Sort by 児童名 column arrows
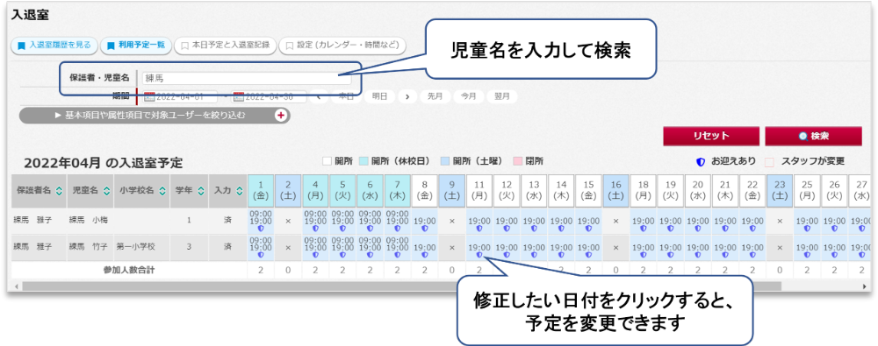This screenshot has height=346, width=878. tap(106, 191)
